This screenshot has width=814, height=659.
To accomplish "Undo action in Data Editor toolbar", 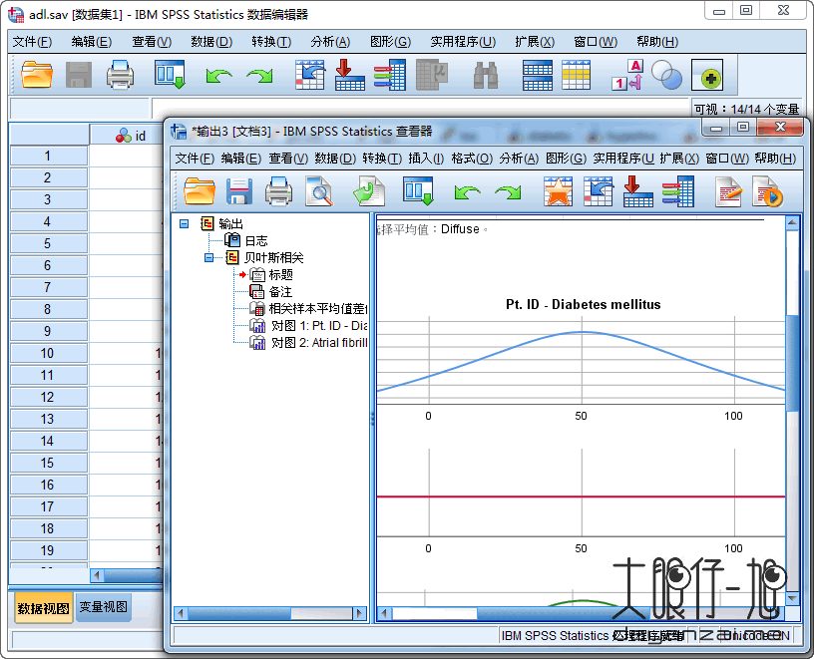I will coord(218,76).
